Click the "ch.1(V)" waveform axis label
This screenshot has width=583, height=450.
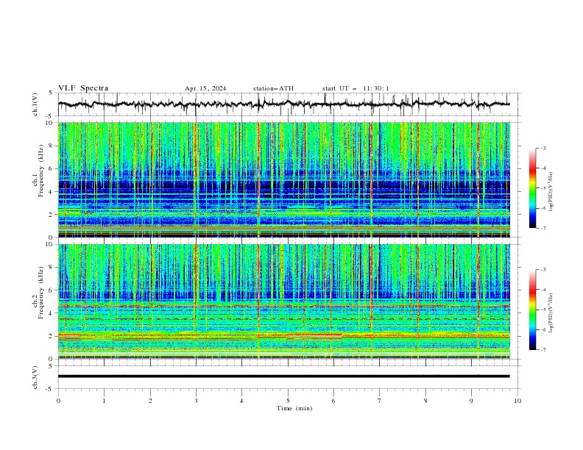(x=35, y=104)
